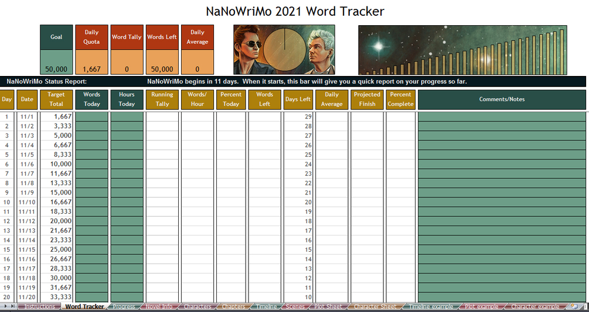This screenshot has height=312, width=589.
Task: Click the Goal header box
Action: coord(56,37)
